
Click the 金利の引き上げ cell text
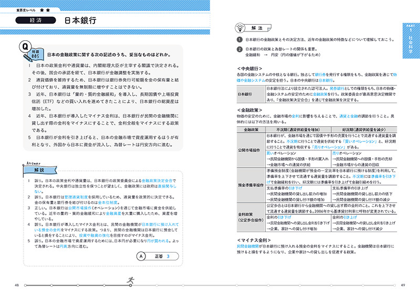coord(345,217)
